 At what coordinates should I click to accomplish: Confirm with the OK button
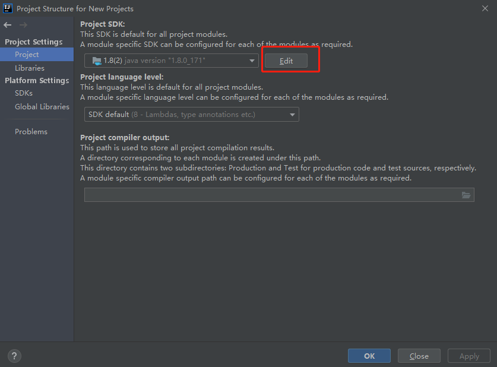369,356
